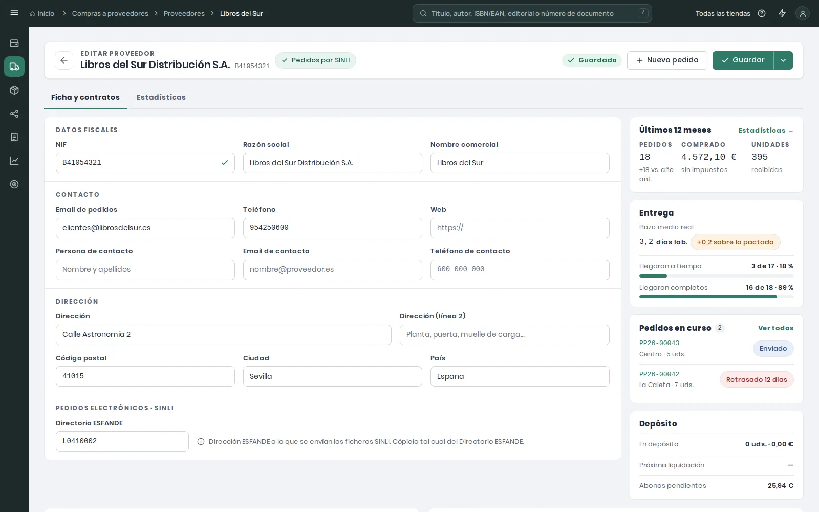The image size is (819, 512).
Task: Click the Enviado status badge
Action: tap(773, 349)
